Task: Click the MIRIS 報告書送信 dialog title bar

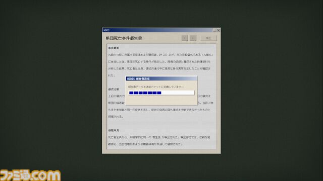Action: pyautogui.click(x=161, y=78)
